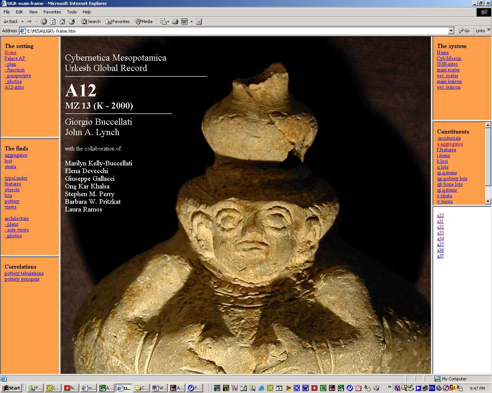Open the Favorites toolbar button
Image resolution: width=492 pixels, height=393 pixels.
(118, 21)
